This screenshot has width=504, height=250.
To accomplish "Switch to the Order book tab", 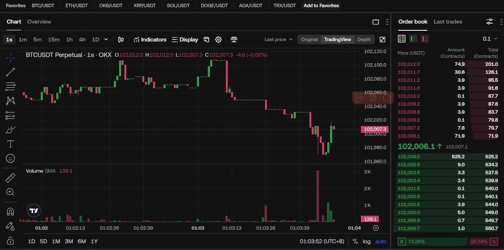I will (413, 22).
